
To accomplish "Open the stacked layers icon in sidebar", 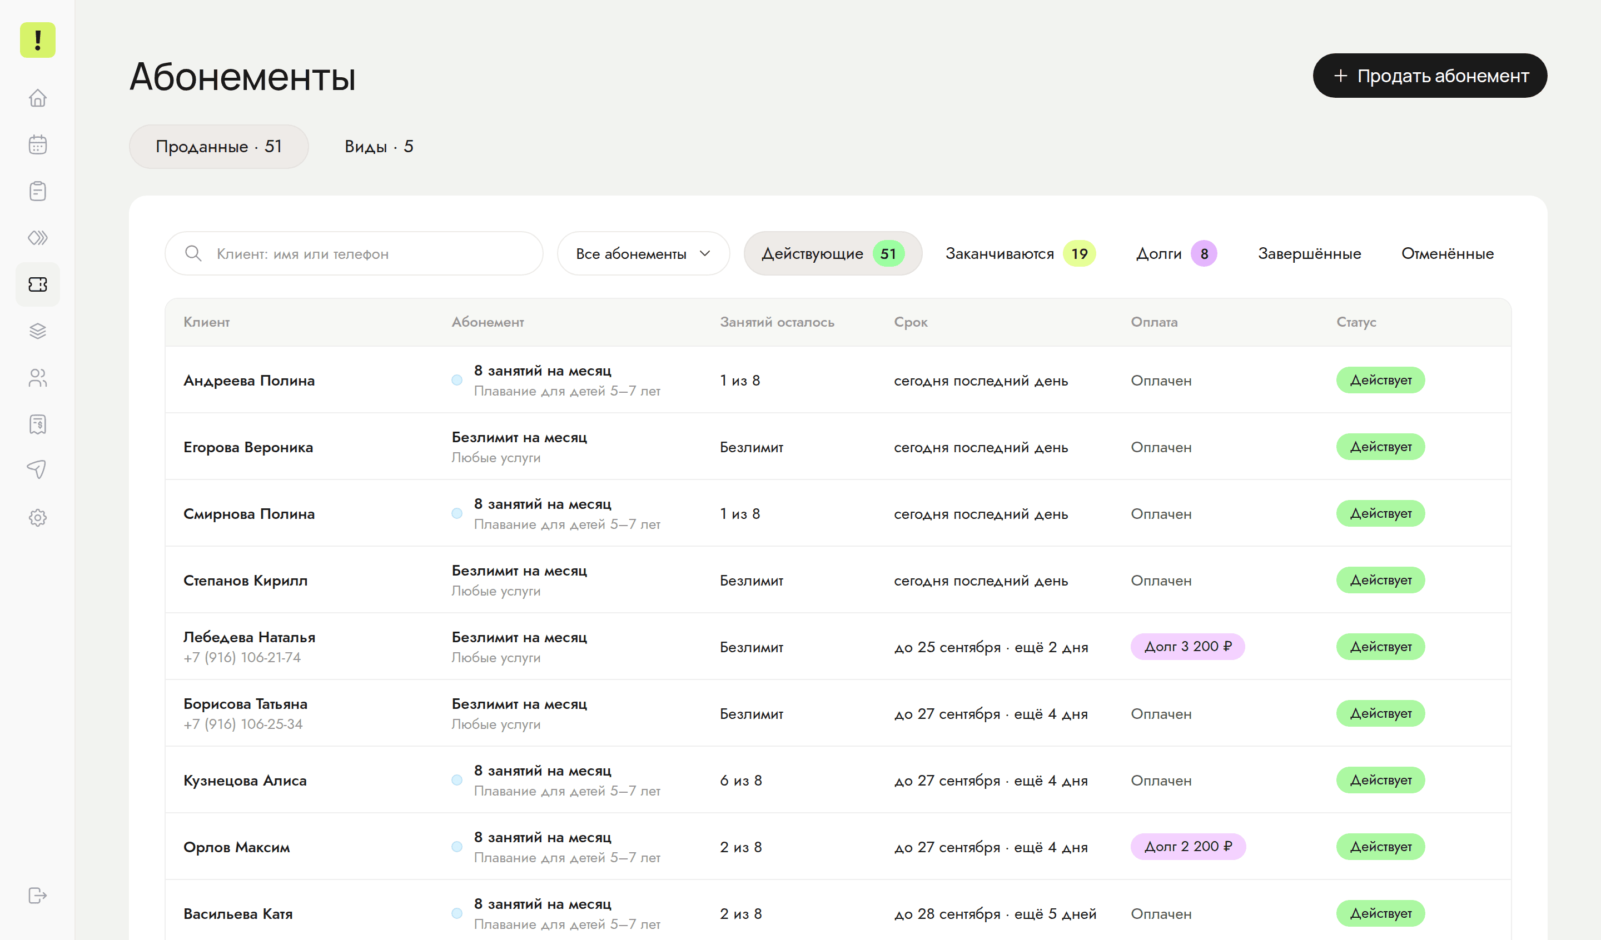I will 37,331.
